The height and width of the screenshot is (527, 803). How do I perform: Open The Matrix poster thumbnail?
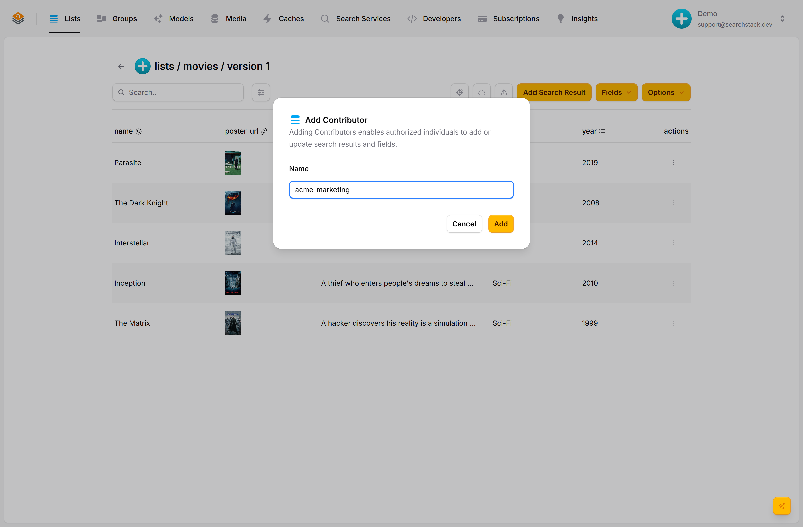point(233,323)
